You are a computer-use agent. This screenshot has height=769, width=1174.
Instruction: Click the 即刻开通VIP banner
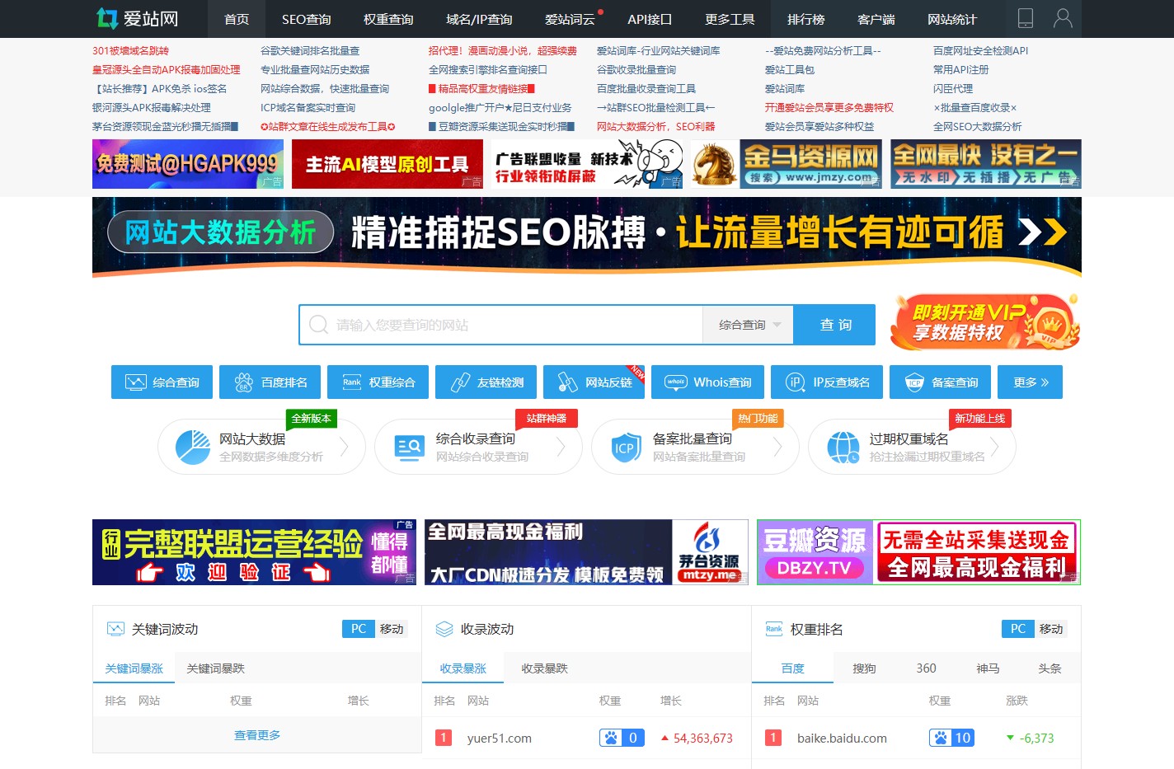click(x=985, y=322)
